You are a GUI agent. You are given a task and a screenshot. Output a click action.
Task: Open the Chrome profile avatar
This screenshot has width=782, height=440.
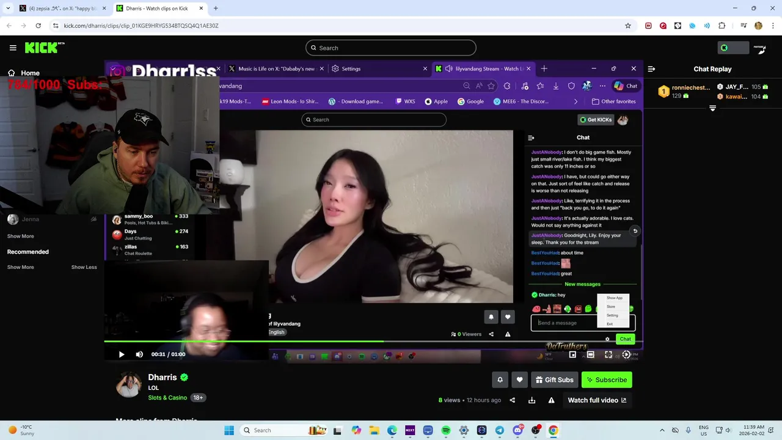click(x=758, y=26)
